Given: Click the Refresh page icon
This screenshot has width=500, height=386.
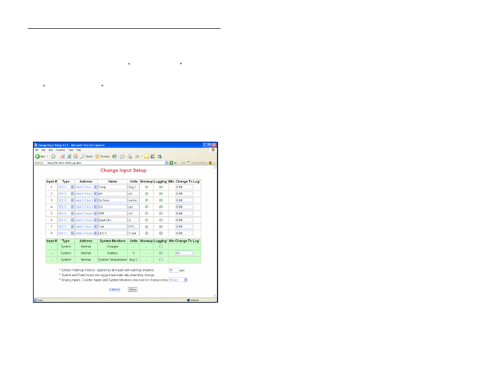Looking at the screenshot, I should 69,156.
